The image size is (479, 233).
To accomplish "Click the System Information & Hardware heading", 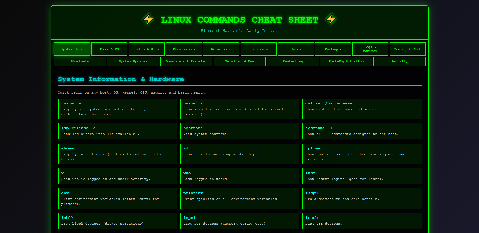I will [x=121, y=79].
